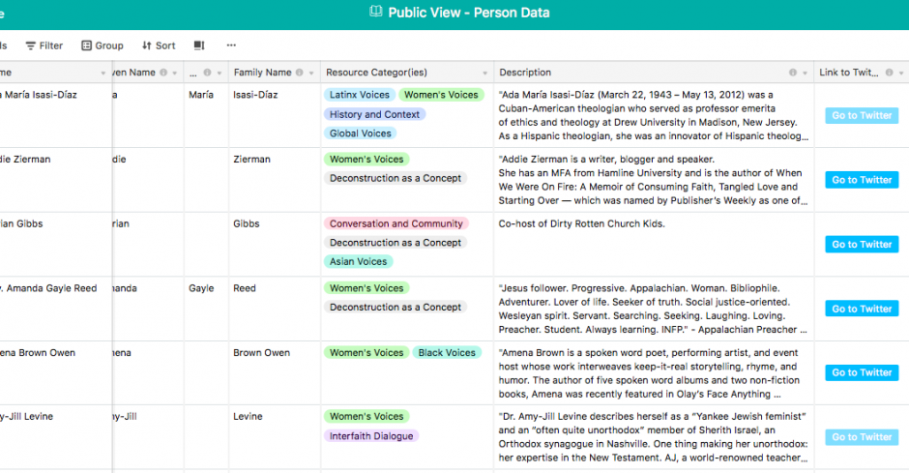Open the Filter options
Screen dimensions: 909x473
pos(44,45)
